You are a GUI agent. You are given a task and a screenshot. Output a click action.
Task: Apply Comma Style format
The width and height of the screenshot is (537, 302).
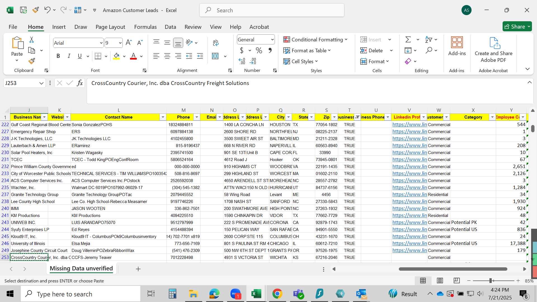270,50
